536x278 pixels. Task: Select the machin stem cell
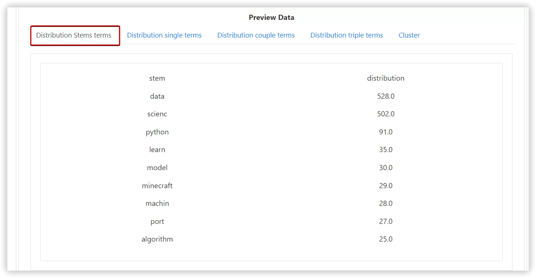pyautogui.click(x=157, y=203)
